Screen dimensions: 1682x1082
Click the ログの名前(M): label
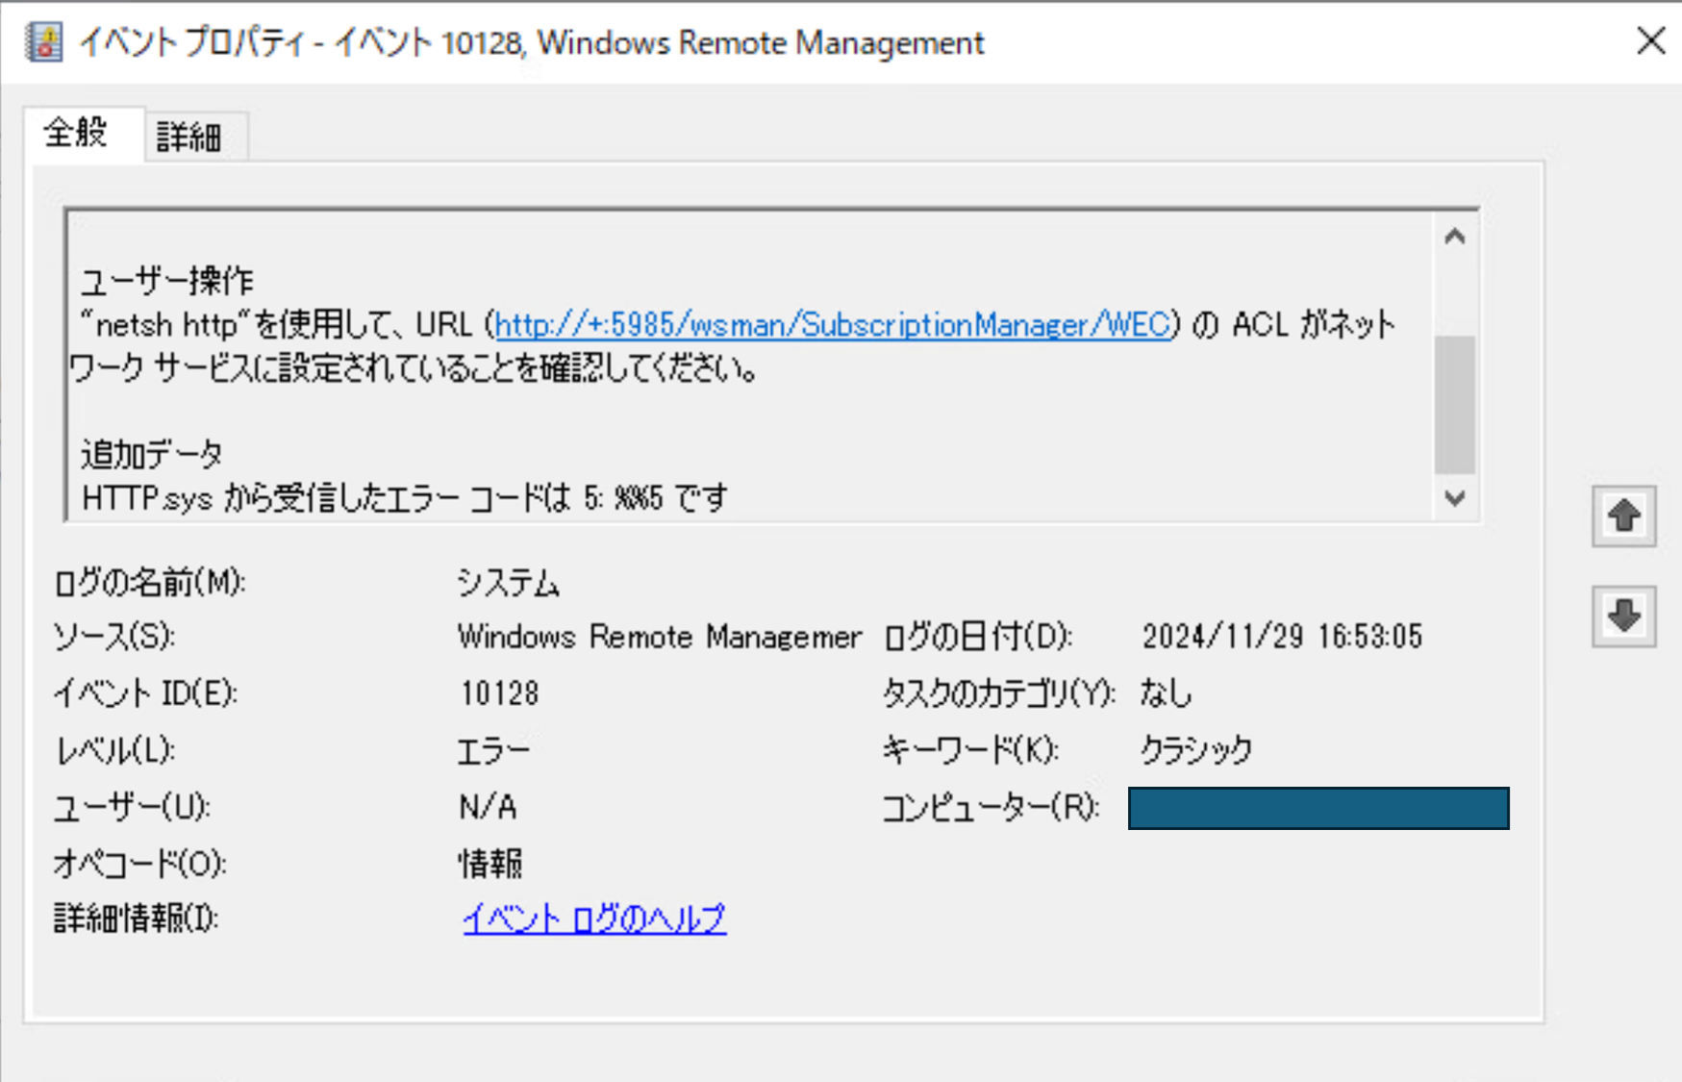pyautogui.click(x=150, y=583)
